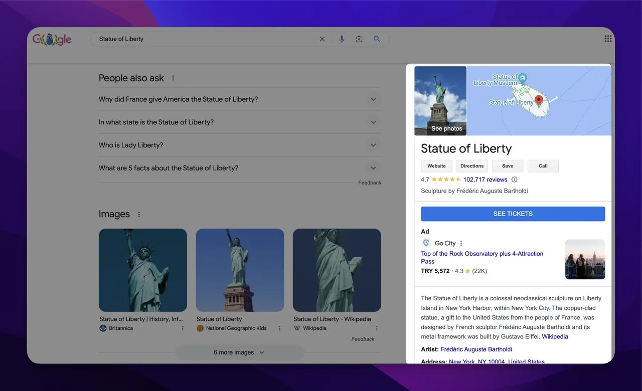Expand 'In what state is the Statue of Liberty?'
642x391 pixels.
[240, 122]
